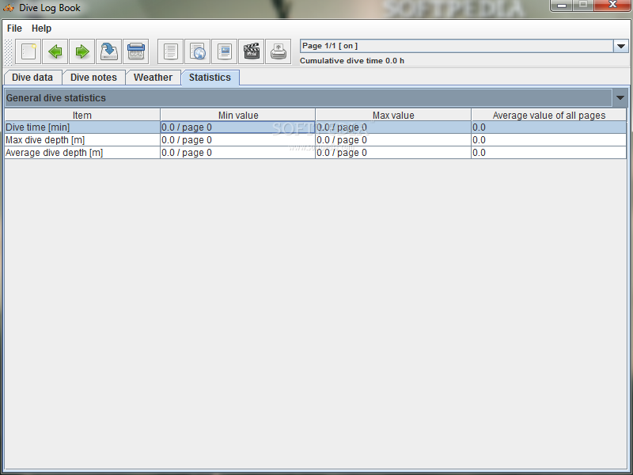This screenshot has width=633, height=475.
Task: Click the Item column header
Action: click(82, 115)
